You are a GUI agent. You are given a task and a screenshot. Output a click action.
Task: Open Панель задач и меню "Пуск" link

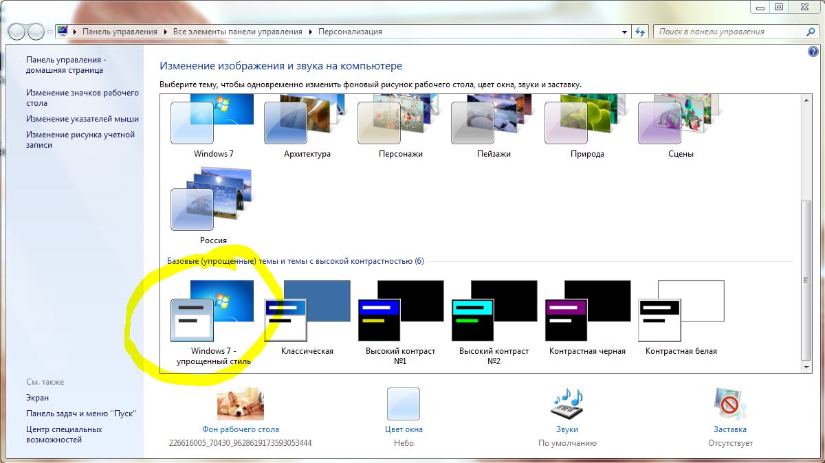[81, 414]
